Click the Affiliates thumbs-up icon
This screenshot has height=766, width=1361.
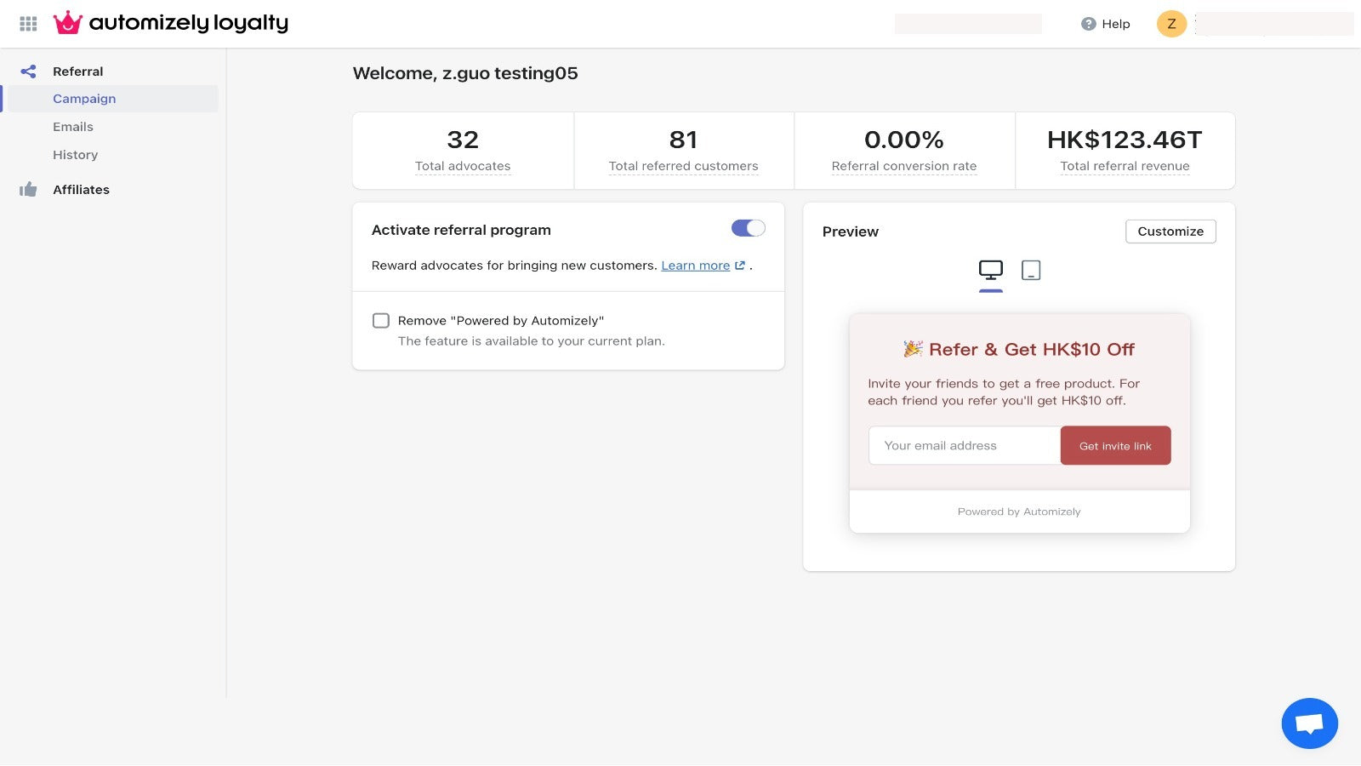(x=28, y=190)
